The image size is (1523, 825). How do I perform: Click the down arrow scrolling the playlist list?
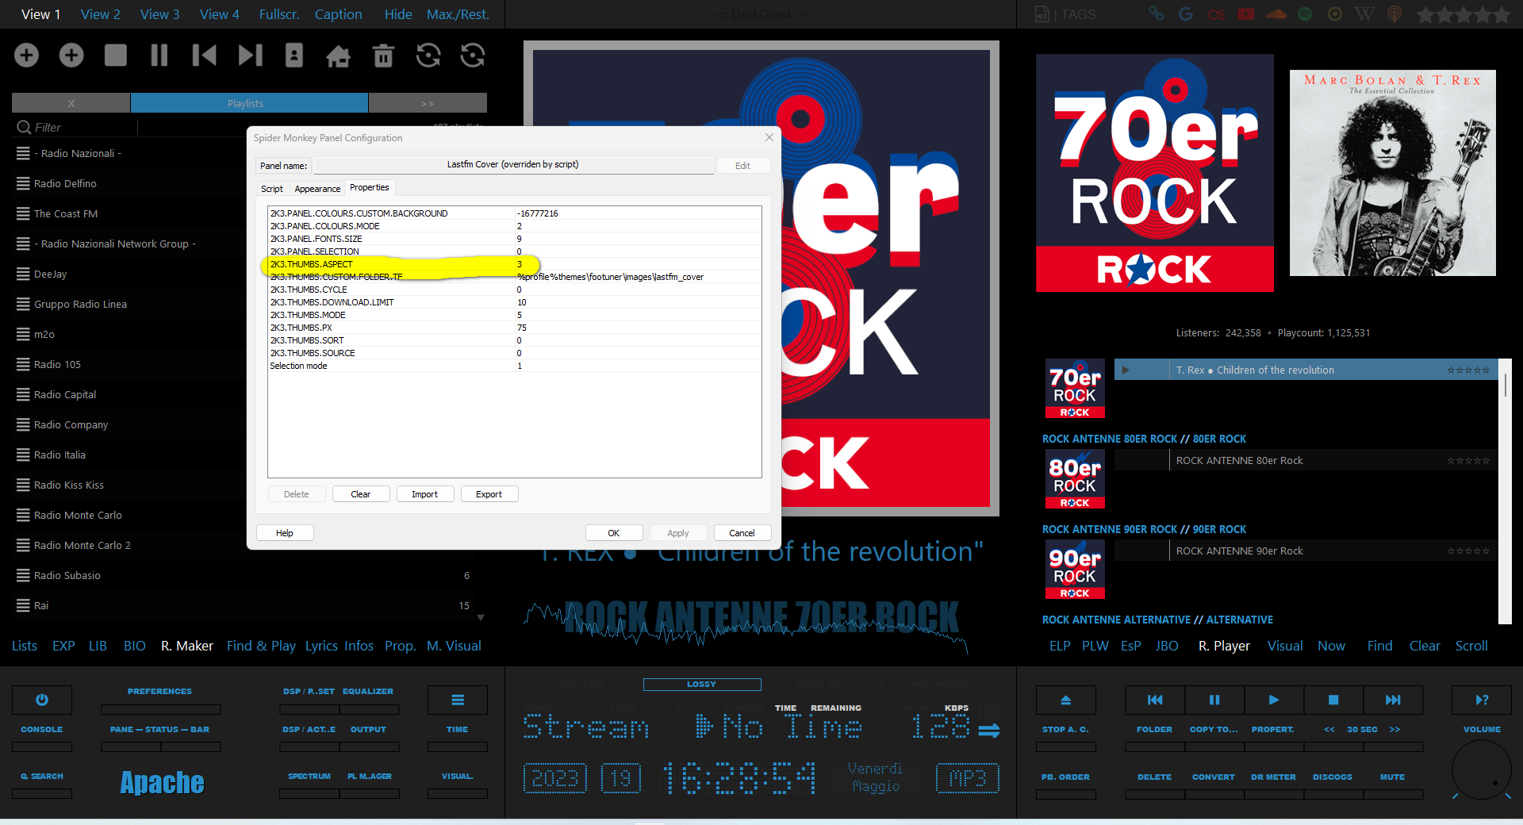point(480,617)
